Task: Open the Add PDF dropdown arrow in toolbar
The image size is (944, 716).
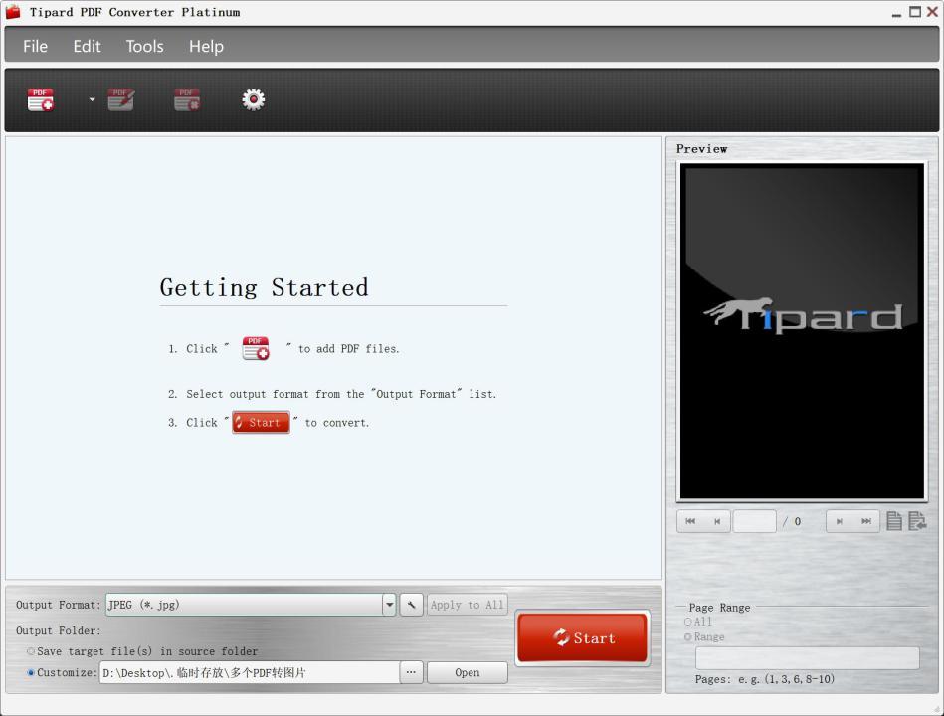Action: click(x=93, y=99)
